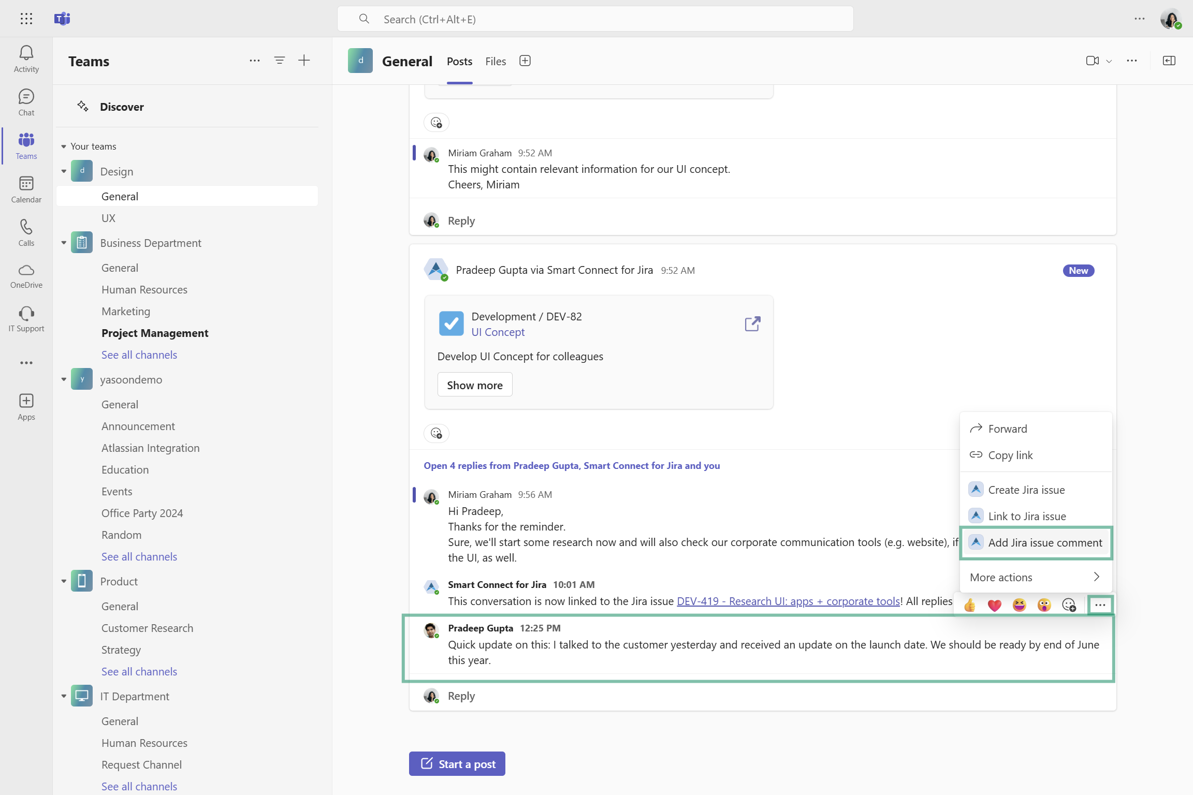This screenshot has height=795, width=1193.
Task: Click the filter teams icon
Action: click(x=280, y=61)
